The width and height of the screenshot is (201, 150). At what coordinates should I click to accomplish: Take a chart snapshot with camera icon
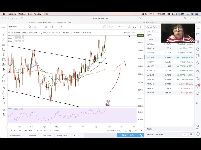coord(141,27)
